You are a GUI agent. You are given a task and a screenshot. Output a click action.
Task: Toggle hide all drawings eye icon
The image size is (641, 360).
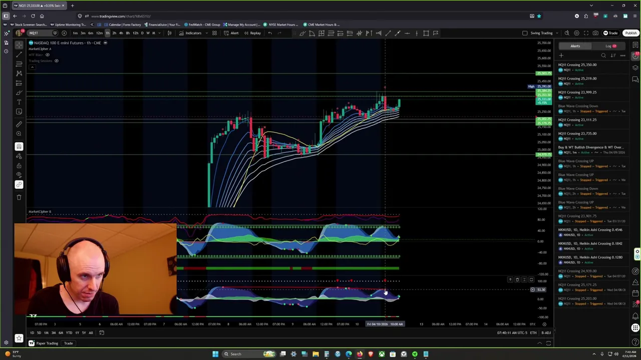[x=19, y=175]
